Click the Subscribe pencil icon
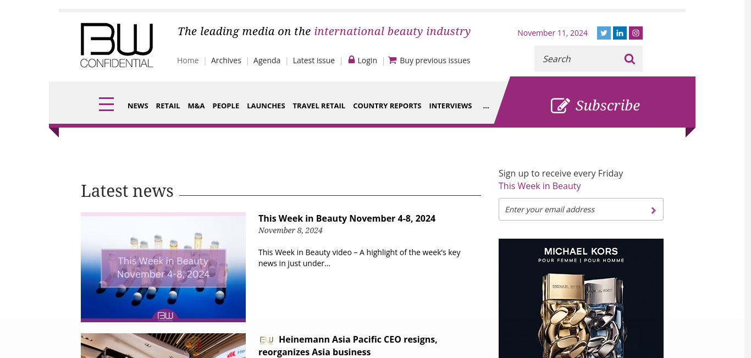 [560, 105]
